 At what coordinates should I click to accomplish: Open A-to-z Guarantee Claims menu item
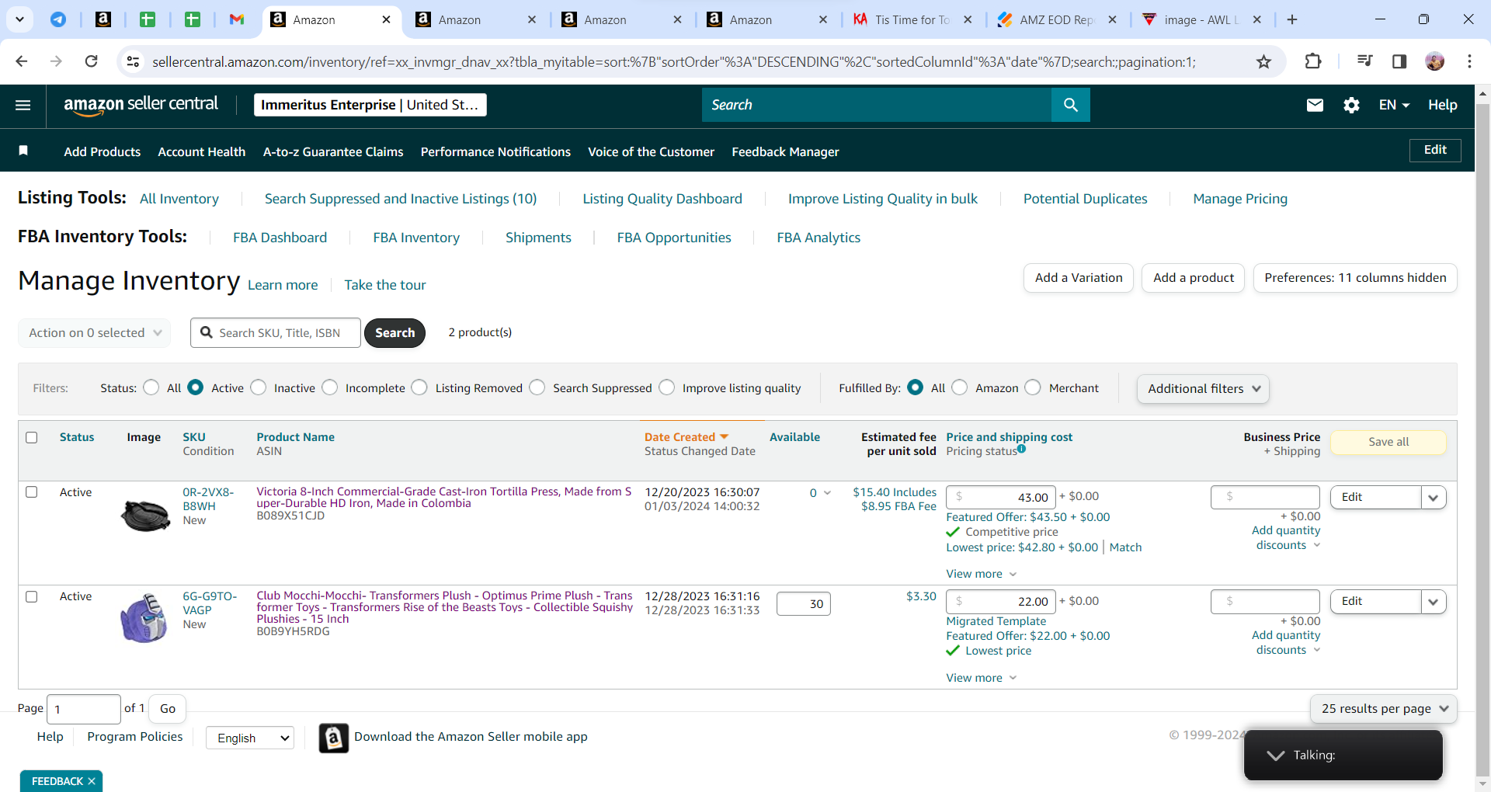333,151
